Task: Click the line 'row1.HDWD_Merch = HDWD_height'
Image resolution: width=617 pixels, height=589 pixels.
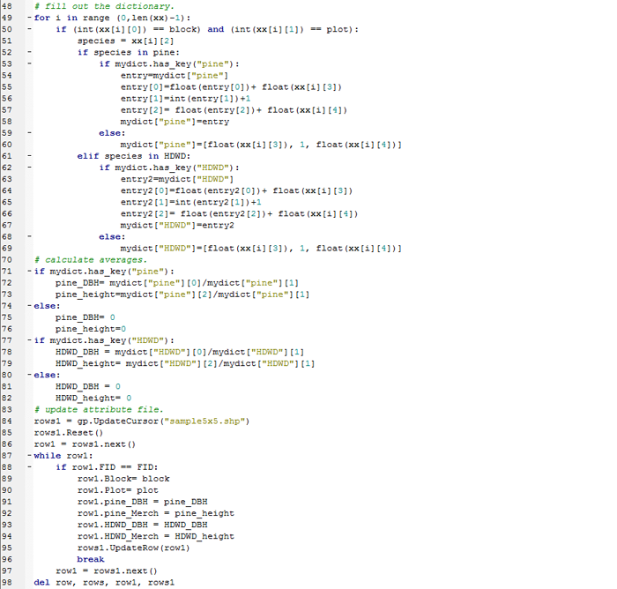Action: pyautogui.click(x=156, y=536)
